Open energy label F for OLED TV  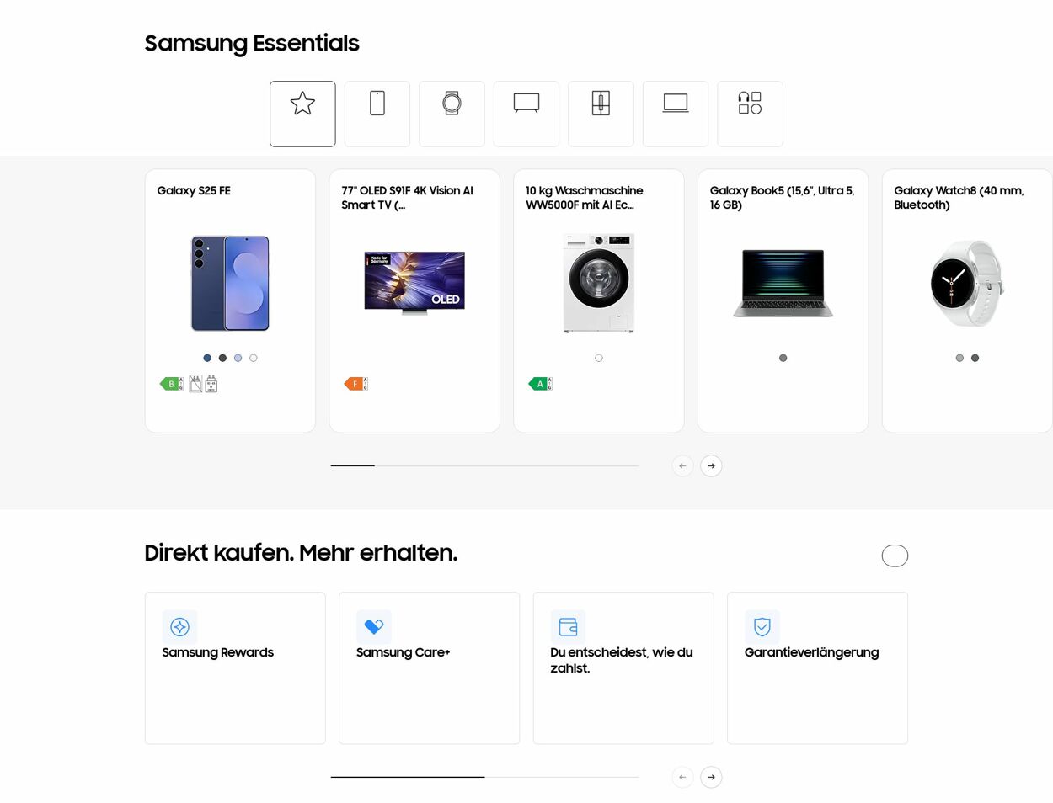click(356, 384)
